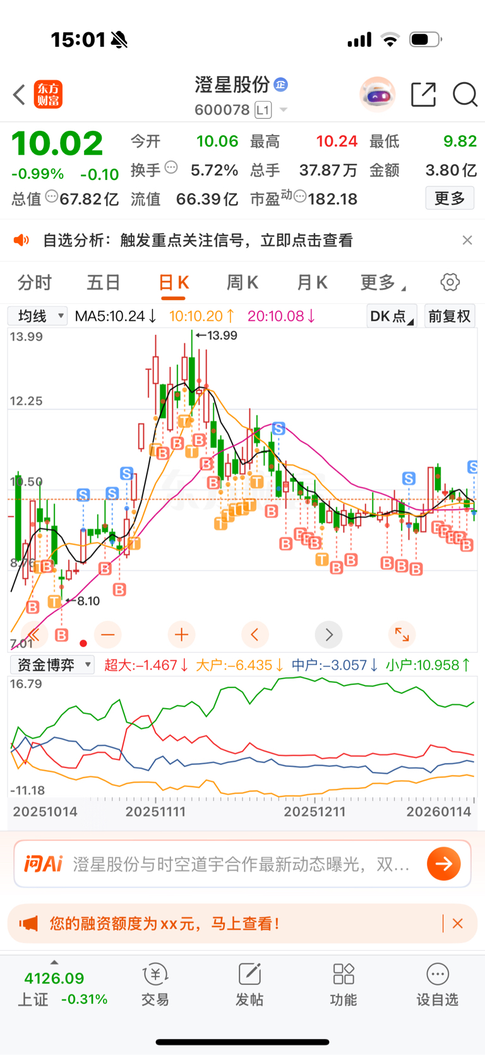Tap the 问Ai logo
485x1055 pixels.
44,864
